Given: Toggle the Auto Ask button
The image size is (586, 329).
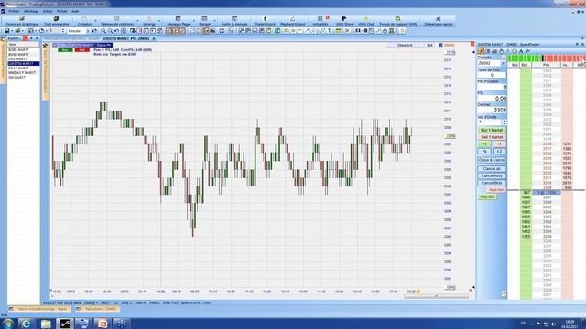Looking at the screenshot, I should [x=496, y=190].
